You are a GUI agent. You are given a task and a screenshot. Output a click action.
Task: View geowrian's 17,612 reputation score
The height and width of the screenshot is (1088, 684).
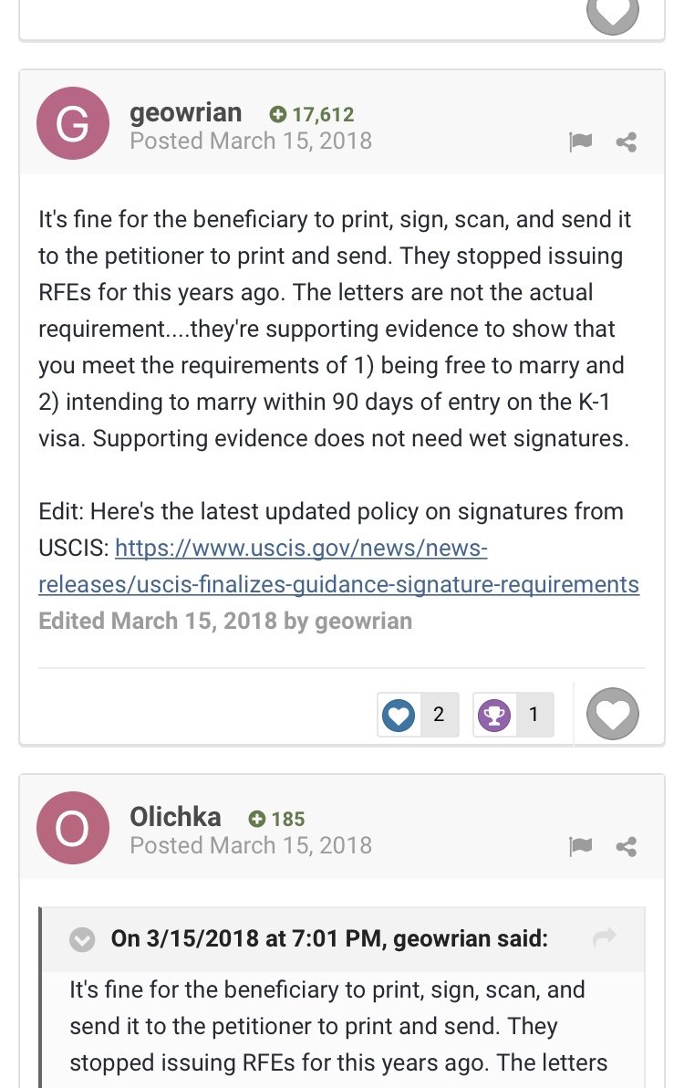312,114
